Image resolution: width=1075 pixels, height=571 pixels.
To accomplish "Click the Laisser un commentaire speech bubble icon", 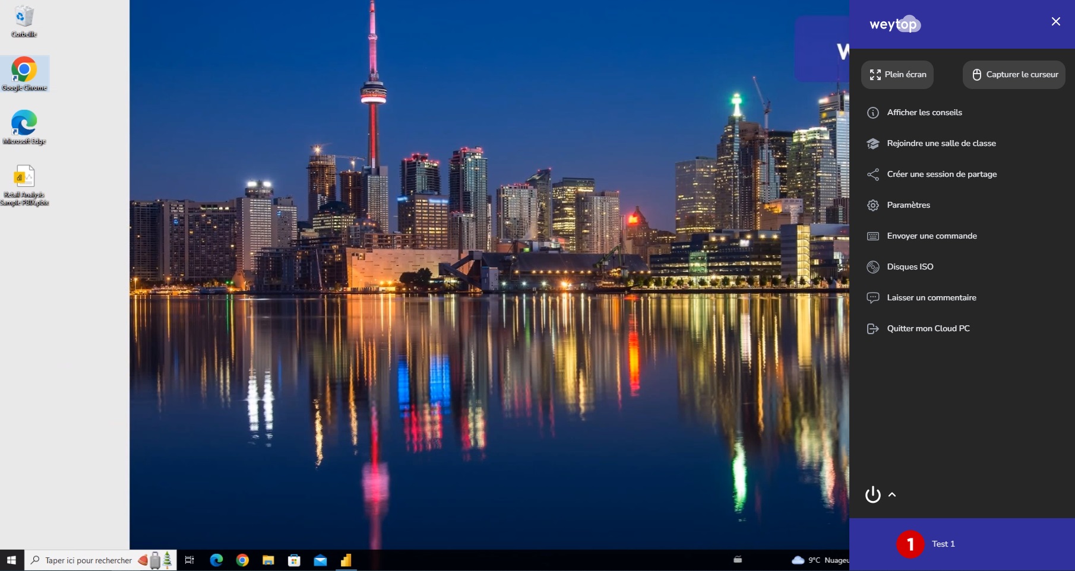I will click(873, 297).
